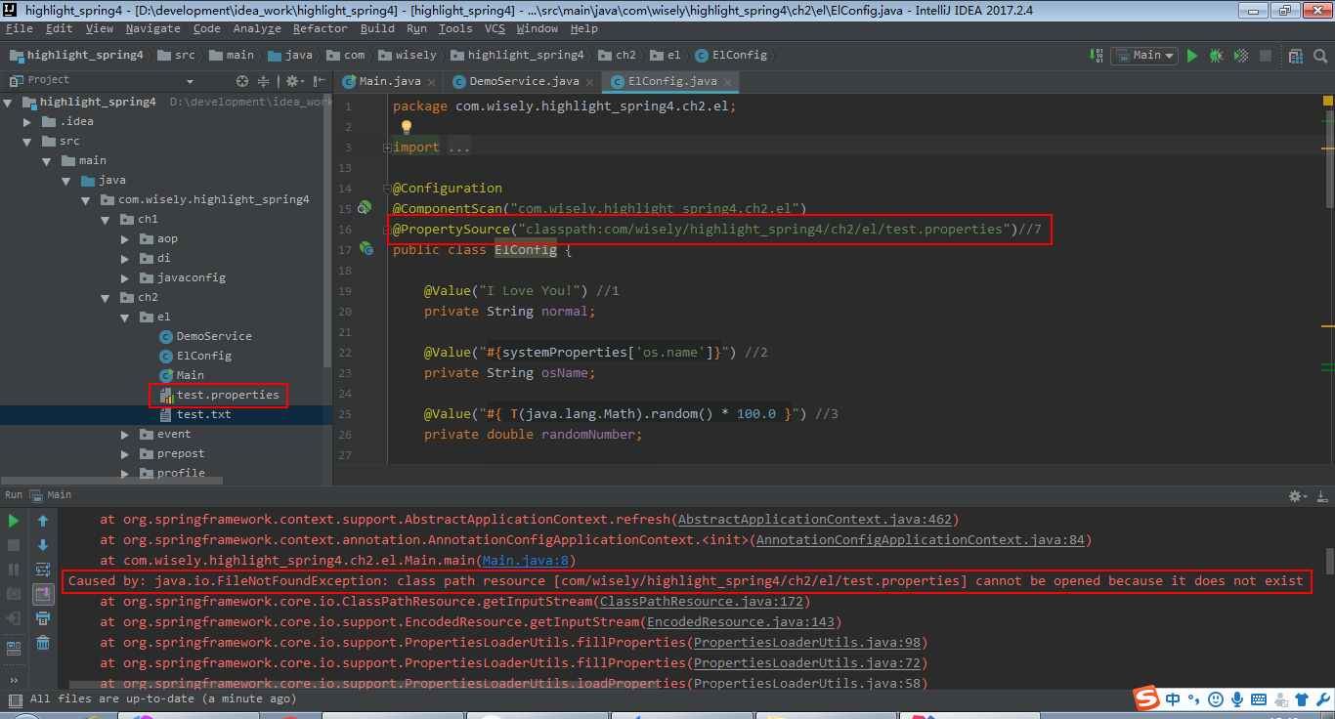The height and width of the screenshot is (719, 1335).
Task: Switch to the DemoService.java tab
Action: coord(524,81)
